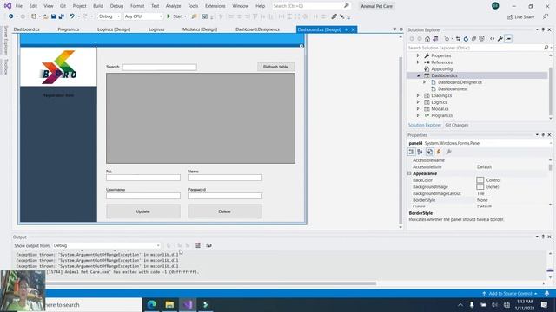Toggle Word Wrap in Output panel
Viewport: 556px width, 312px height.
208,245
